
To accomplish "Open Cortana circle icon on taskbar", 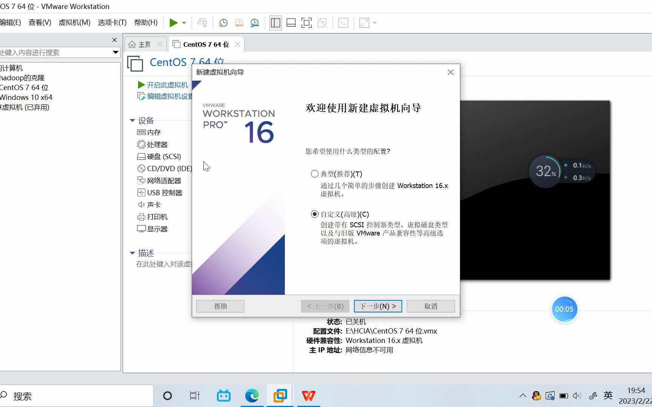I will (x=168, y=396).
